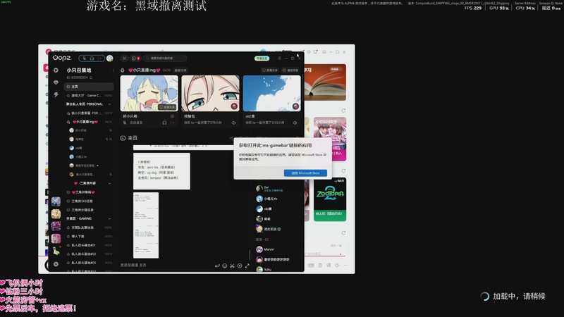Open emoji picker smiley icon

click(x=224, y=266)
